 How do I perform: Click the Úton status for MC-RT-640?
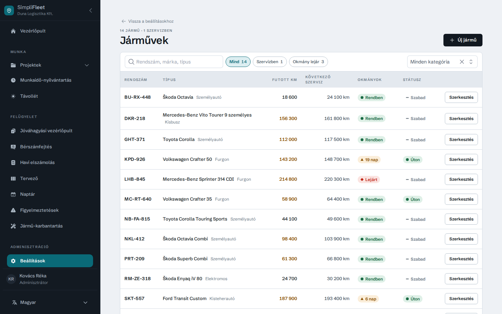(x=413, y=200)
